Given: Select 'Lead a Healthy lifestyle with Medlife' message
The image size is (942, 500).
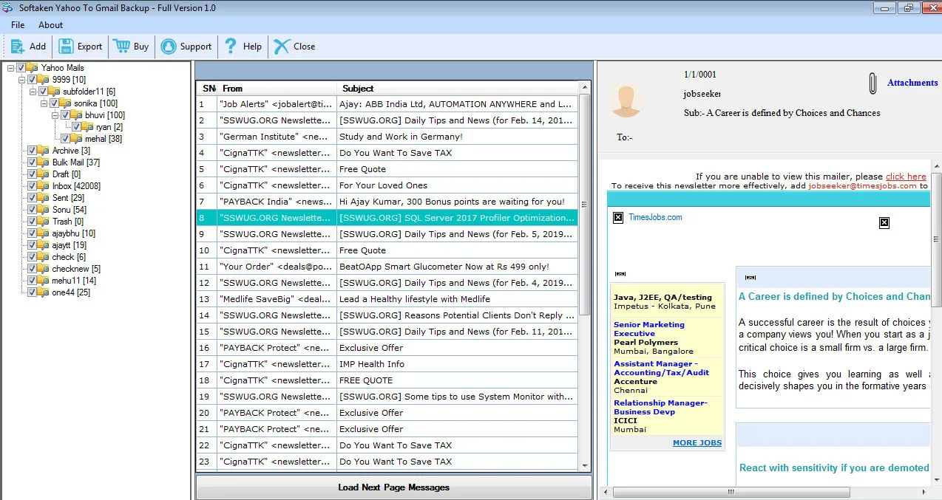Looking at the screenshot, I should tap(387, 299).
